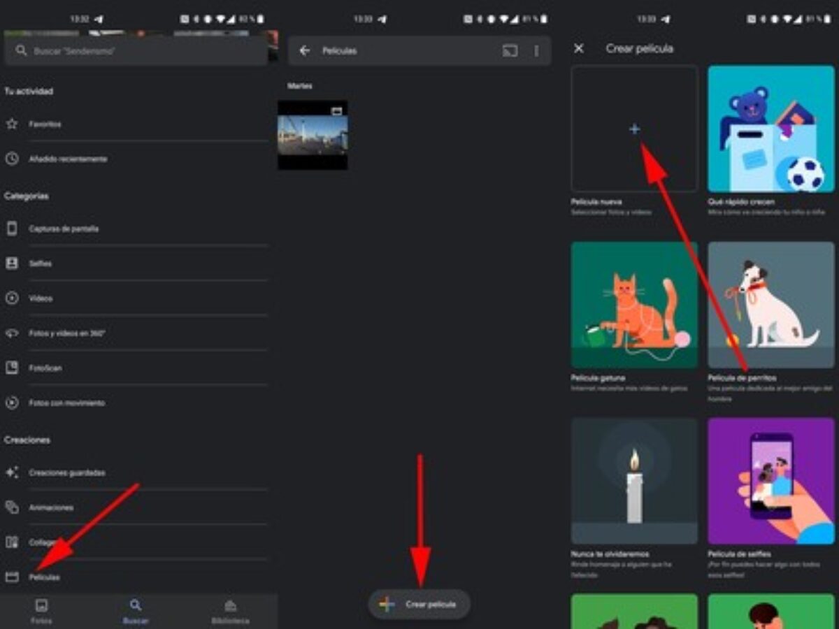The image size is (839, 629).
Task: Close the Crear película screen with the X
Action: 578,48
